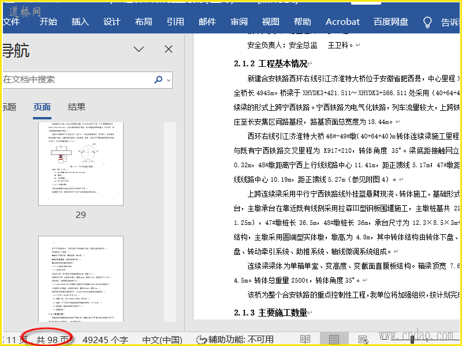The height and width of the screenshot is (346, 462).
Task: Open the navigation 结果 tab
Action: click(77, 107)
